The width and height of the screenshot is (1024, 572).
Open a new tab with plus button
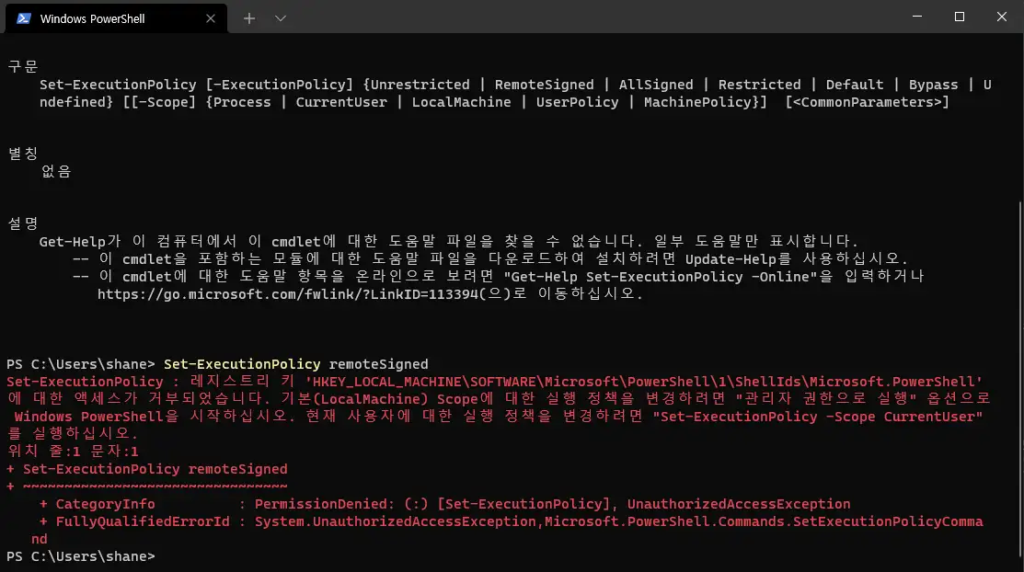click(x=248, y=18)
